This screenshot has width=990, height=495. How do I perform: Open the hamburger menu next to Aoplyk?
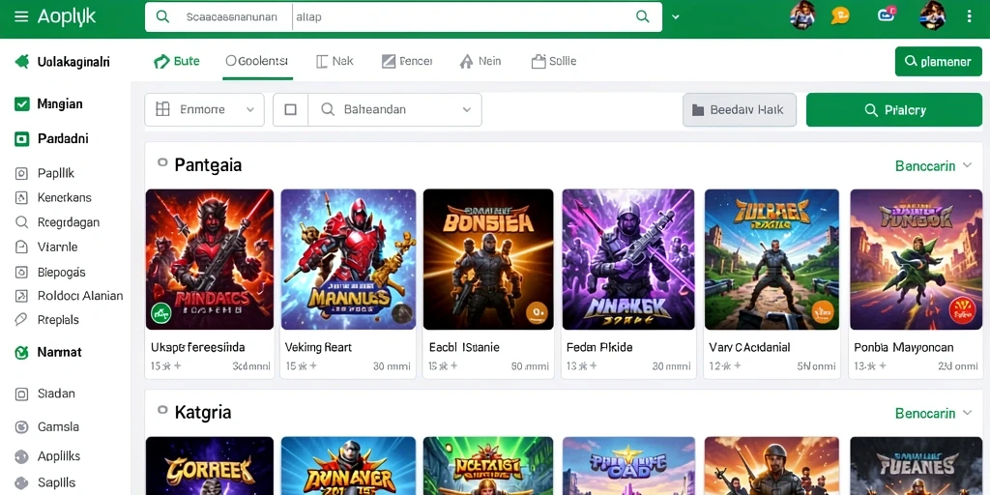21,17
